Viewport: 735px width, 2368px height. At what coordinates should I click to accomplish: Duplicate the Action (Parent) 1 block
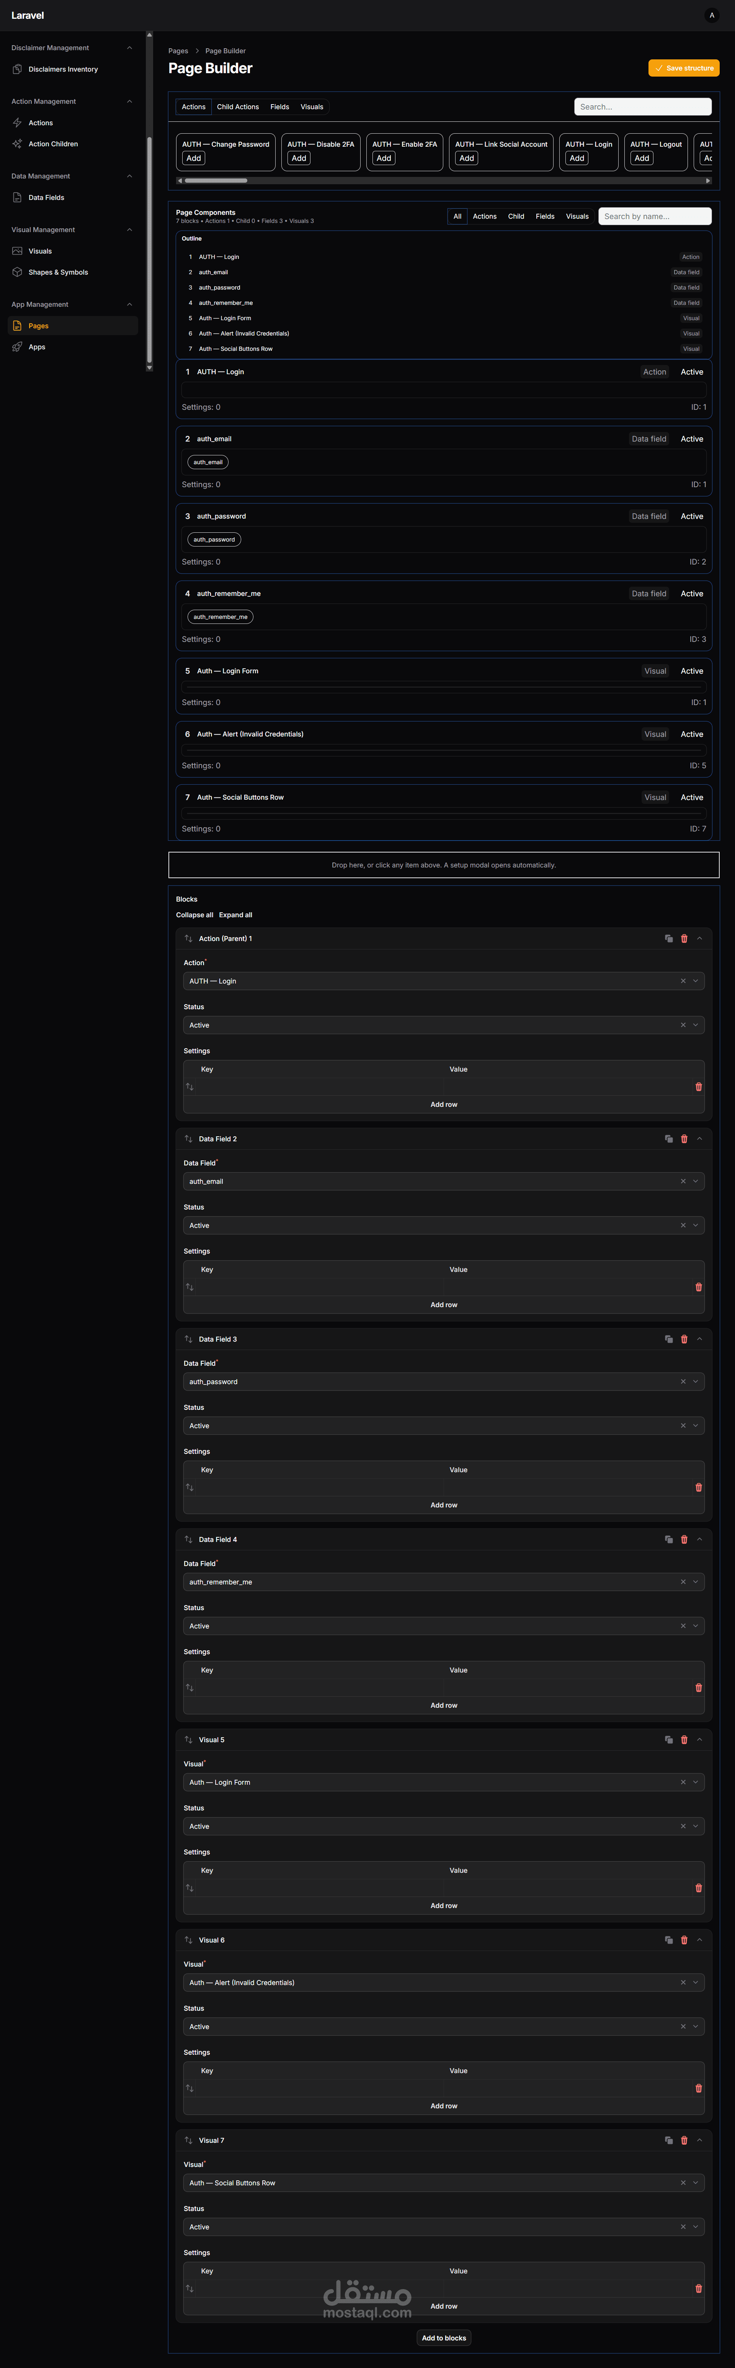click(669, 939)
